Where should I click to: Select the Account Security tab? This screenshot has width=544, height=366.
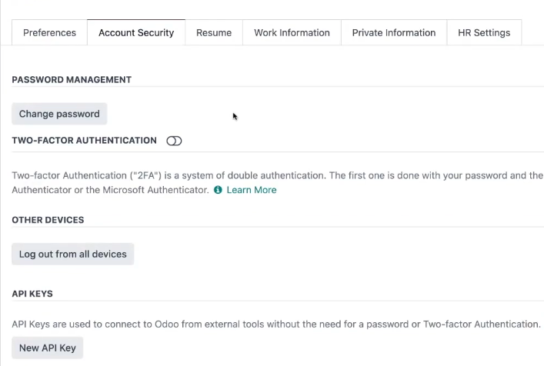[136, 32]
